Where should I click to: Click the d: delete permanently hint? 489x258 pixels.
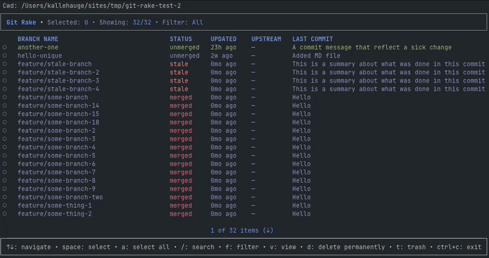pos(346,247)
